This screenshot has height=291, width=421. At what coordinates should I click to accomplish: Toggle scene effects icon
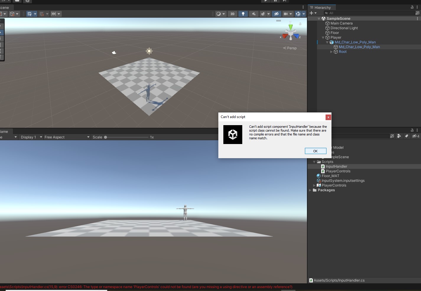(x=263, y=14)
